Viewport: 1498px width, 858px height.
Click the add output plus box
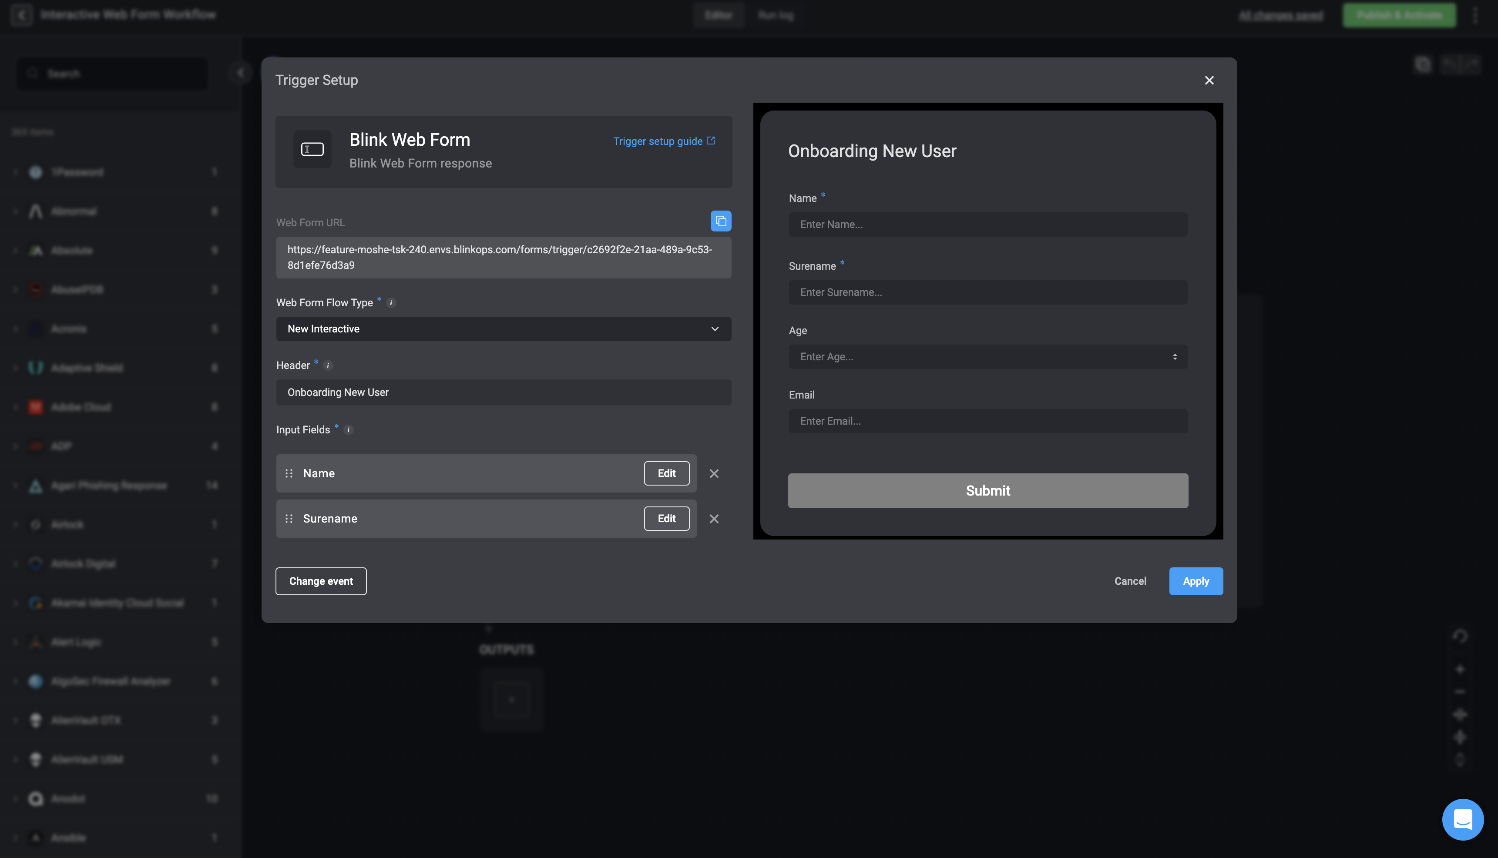(x=511, y=700)
